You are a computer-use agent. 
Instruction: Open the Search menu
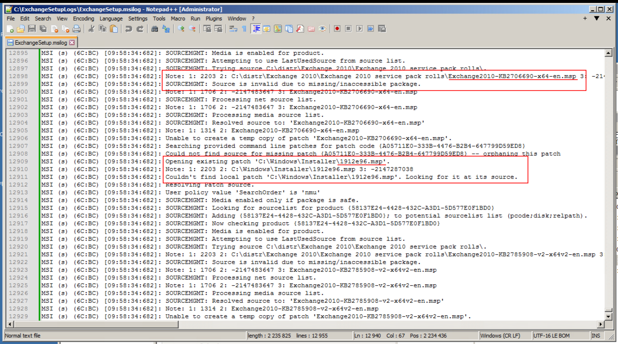click(x=43, y=19)
